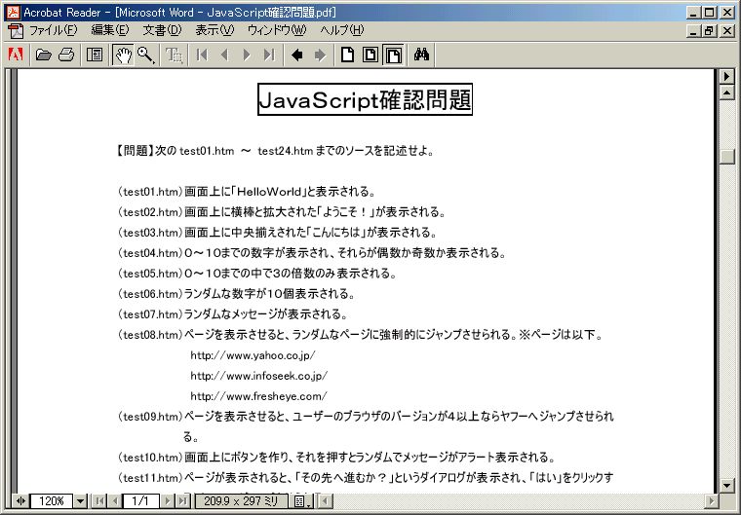
Task: Go to last page in status bar
Action: point(182,500)
